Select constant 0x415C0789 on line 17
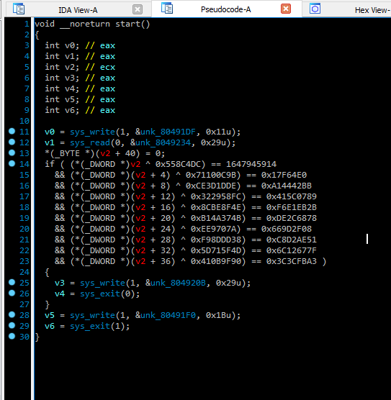Image resolution: width=391 pixels, height=400 pixels. pyautogui.click(x=292, y=196)
